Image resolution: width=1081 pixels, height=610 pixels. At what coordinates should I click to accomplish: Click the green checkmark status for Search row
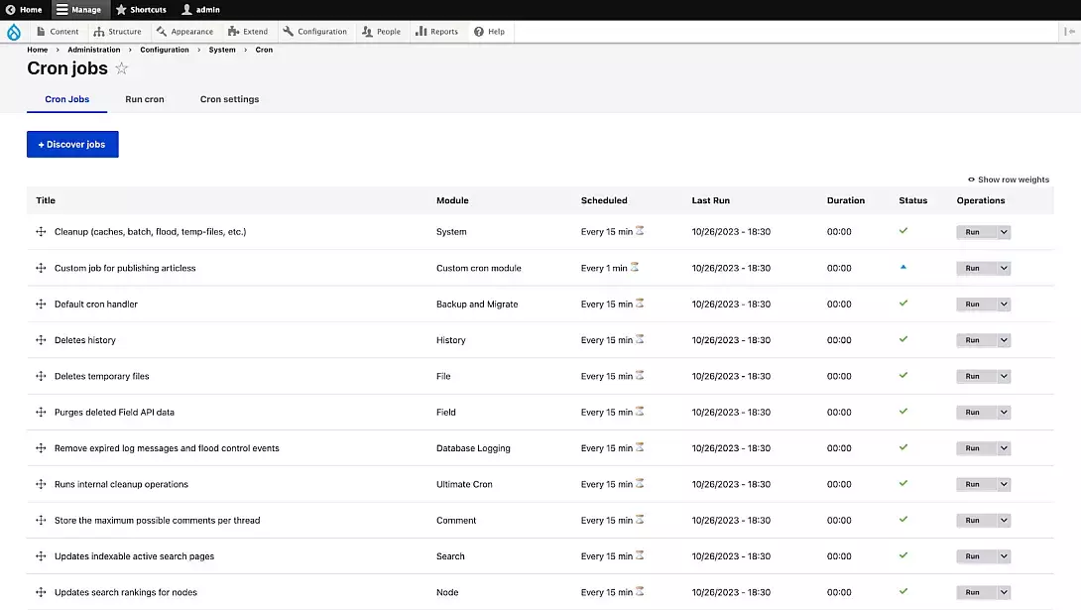[903, 555]
